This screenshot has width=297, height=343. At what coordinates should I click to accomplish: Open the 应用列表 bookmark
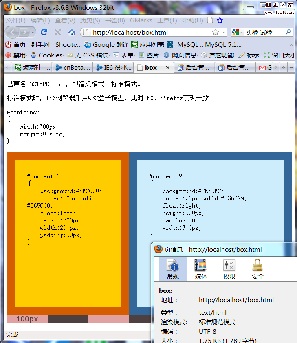pyautogui.click(x=147, y=45)
